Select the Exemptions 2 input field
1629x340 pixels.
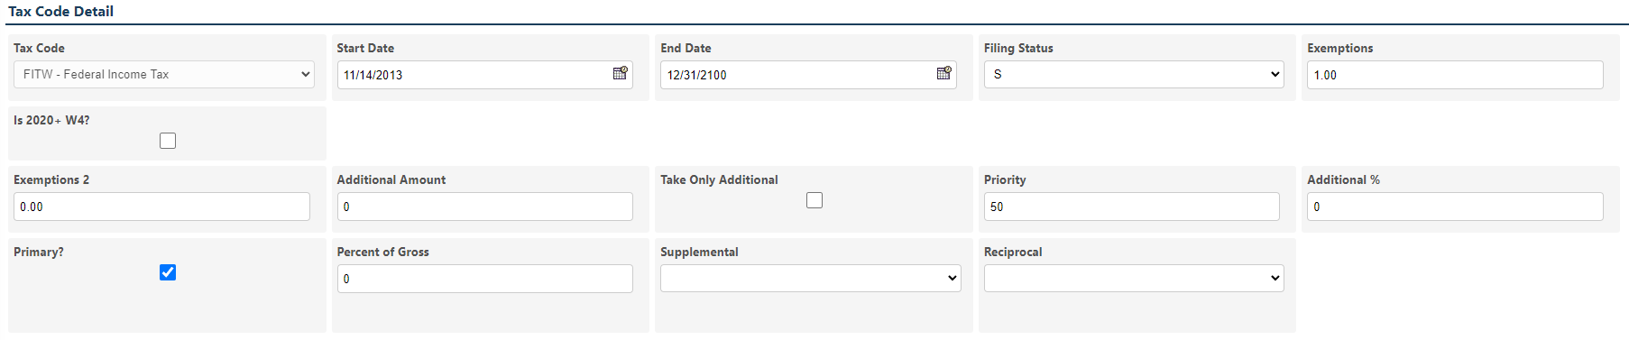pyautogui.click(x=161, y=207)
